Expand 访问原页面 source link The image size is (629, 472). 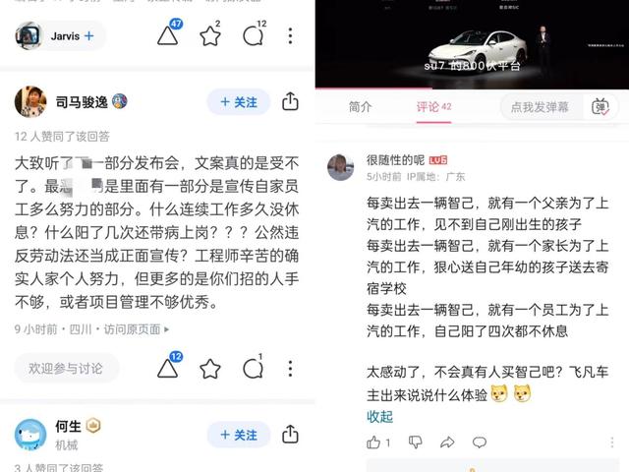(137, 329)
